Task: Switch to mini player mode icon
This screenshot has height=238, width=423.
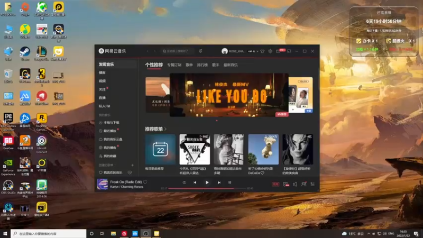Action: click(x=289, y=51)
